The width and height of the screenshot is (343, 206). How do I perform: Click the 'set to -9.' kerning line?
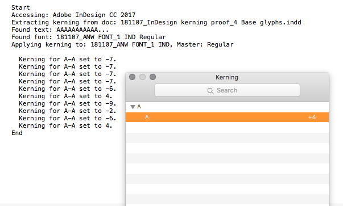[x=67, y=103]
